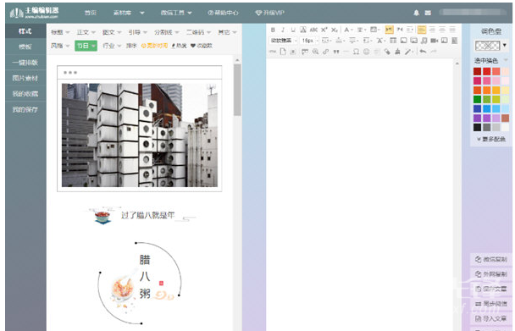Click the 帮助中心 link

[223, 13]
